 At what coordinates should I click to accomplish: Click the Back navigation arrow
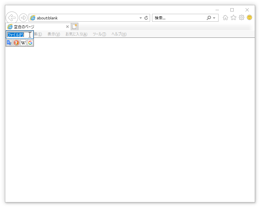tap(12, 18)
